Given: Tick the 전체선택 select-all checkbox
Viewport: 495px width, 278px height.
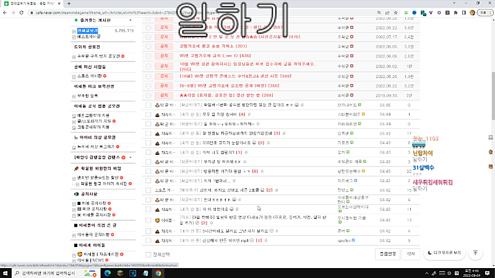Looking at the screenshot, I should [x=148, y=254].
